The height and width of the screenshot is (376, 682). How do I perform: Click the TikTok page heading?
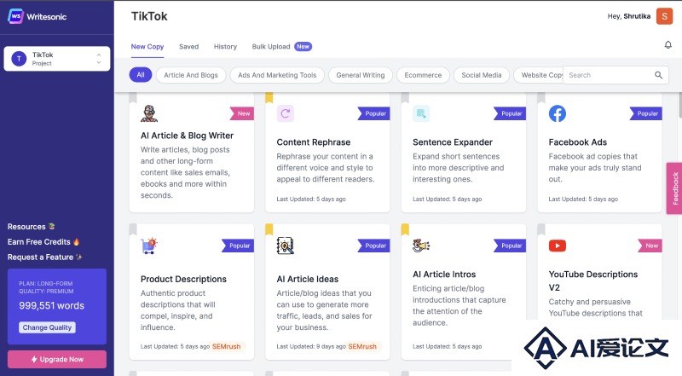[149, 16]
